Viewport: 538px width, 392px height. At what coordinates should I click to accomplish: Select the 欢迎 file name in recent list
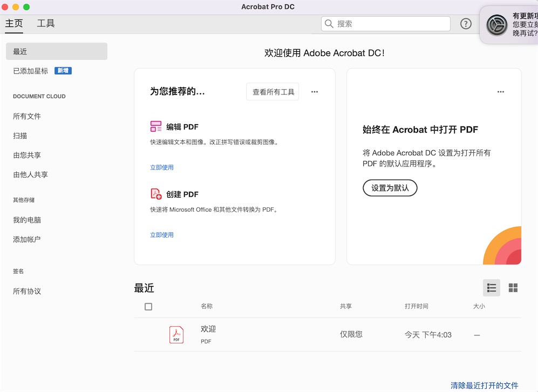coord(208,329)
